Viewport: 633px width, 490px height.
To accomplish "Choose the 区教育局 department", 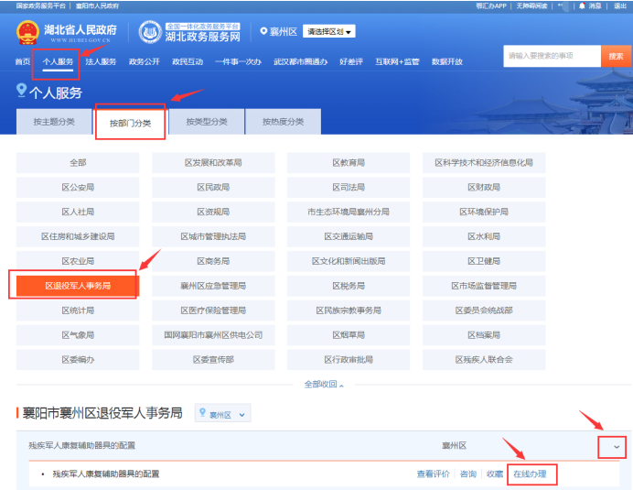I will pyautogui.click(x=349, y=162).
